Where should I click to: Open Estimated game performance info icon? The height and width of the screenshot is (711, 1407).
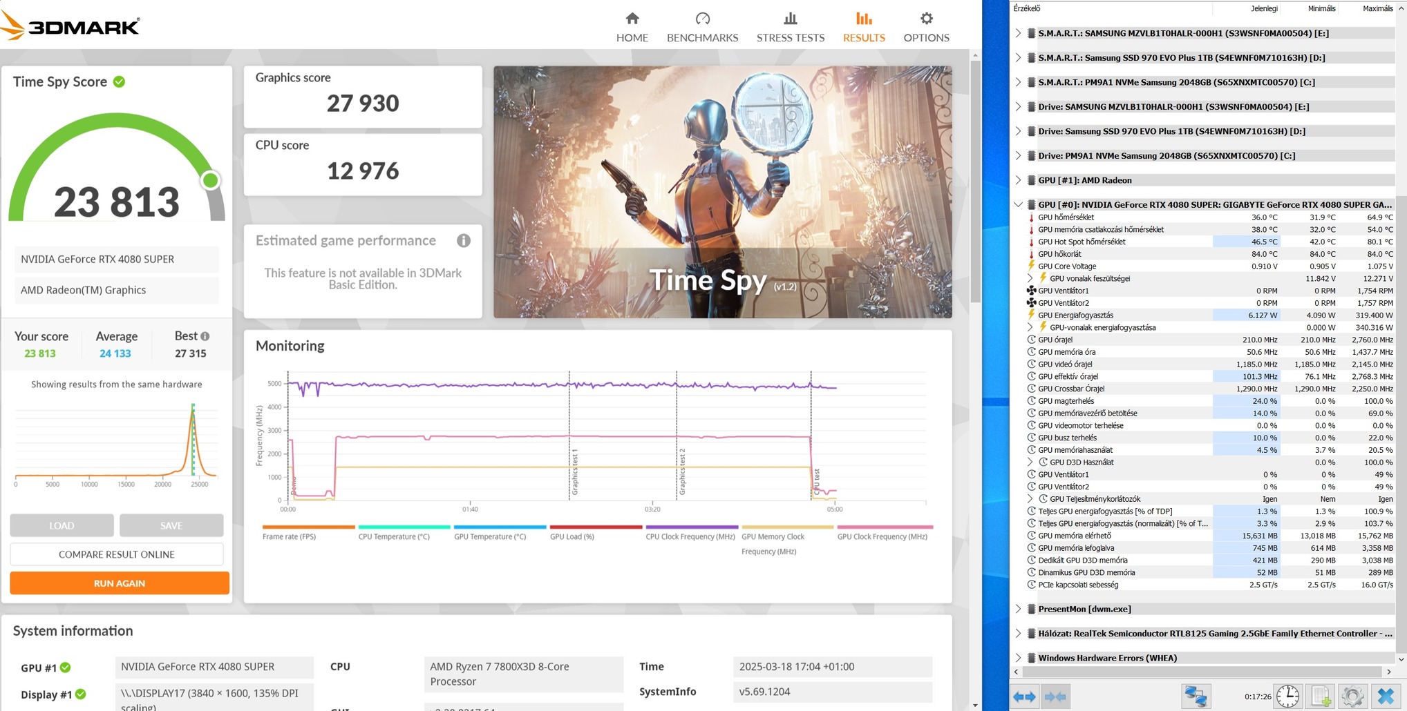click(x=463, y=240)
